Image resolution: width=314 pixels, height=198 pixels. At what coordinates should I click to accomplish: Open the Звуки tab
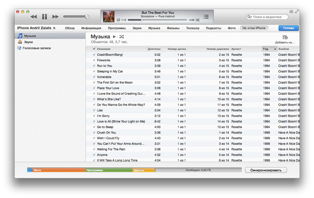(137, 28)
